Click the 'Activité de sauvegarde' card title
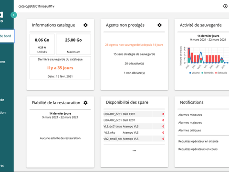The height and width of the screenshot is (172, 229). [201, 25]
